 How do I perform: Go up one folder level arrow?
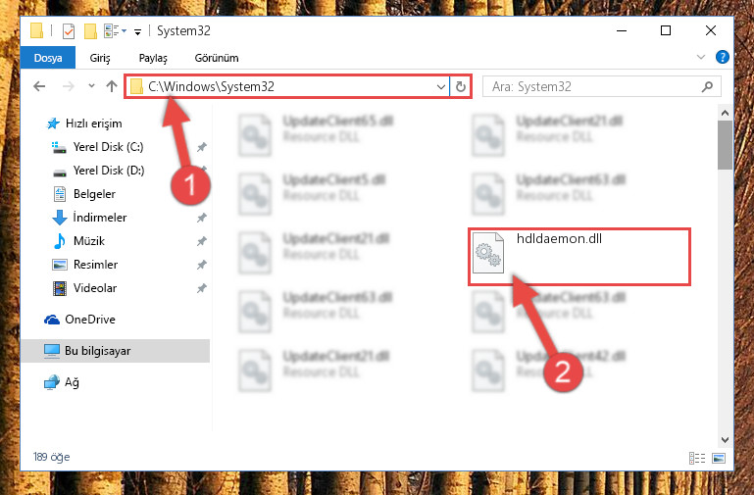(x=112, y=86)
